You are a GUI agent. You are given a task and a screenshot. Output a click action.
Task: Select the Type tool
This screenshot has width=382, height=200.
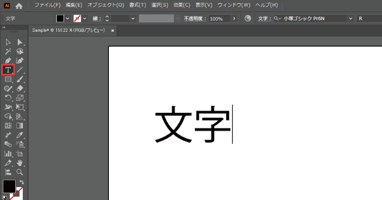coord(8,70)
